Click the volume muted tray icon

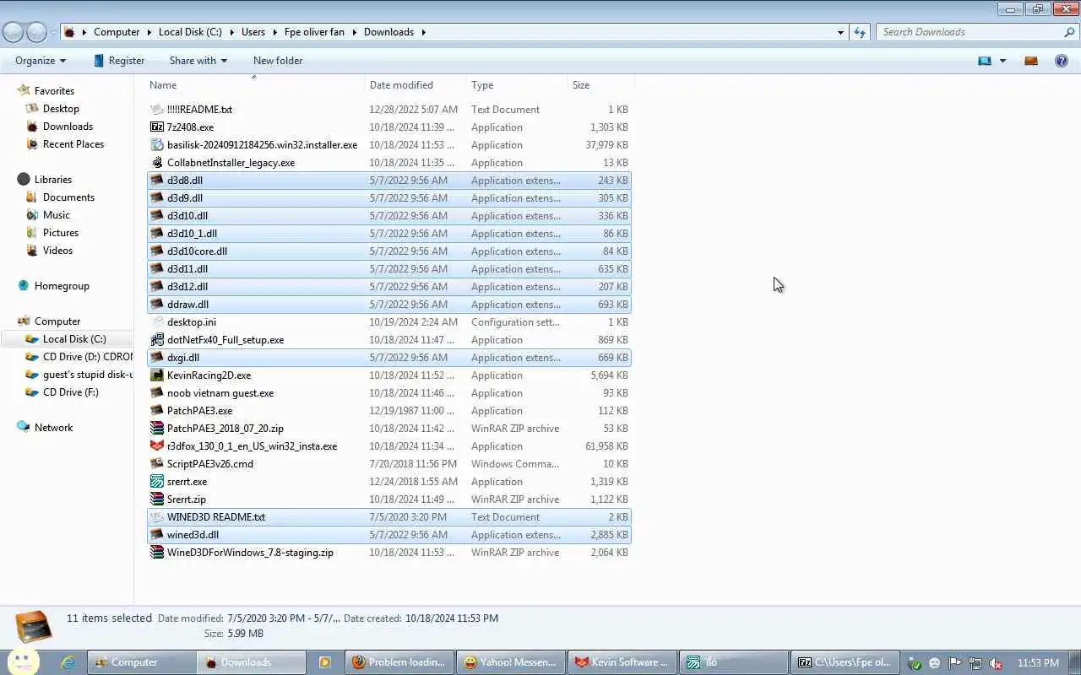tap(996, 663)
